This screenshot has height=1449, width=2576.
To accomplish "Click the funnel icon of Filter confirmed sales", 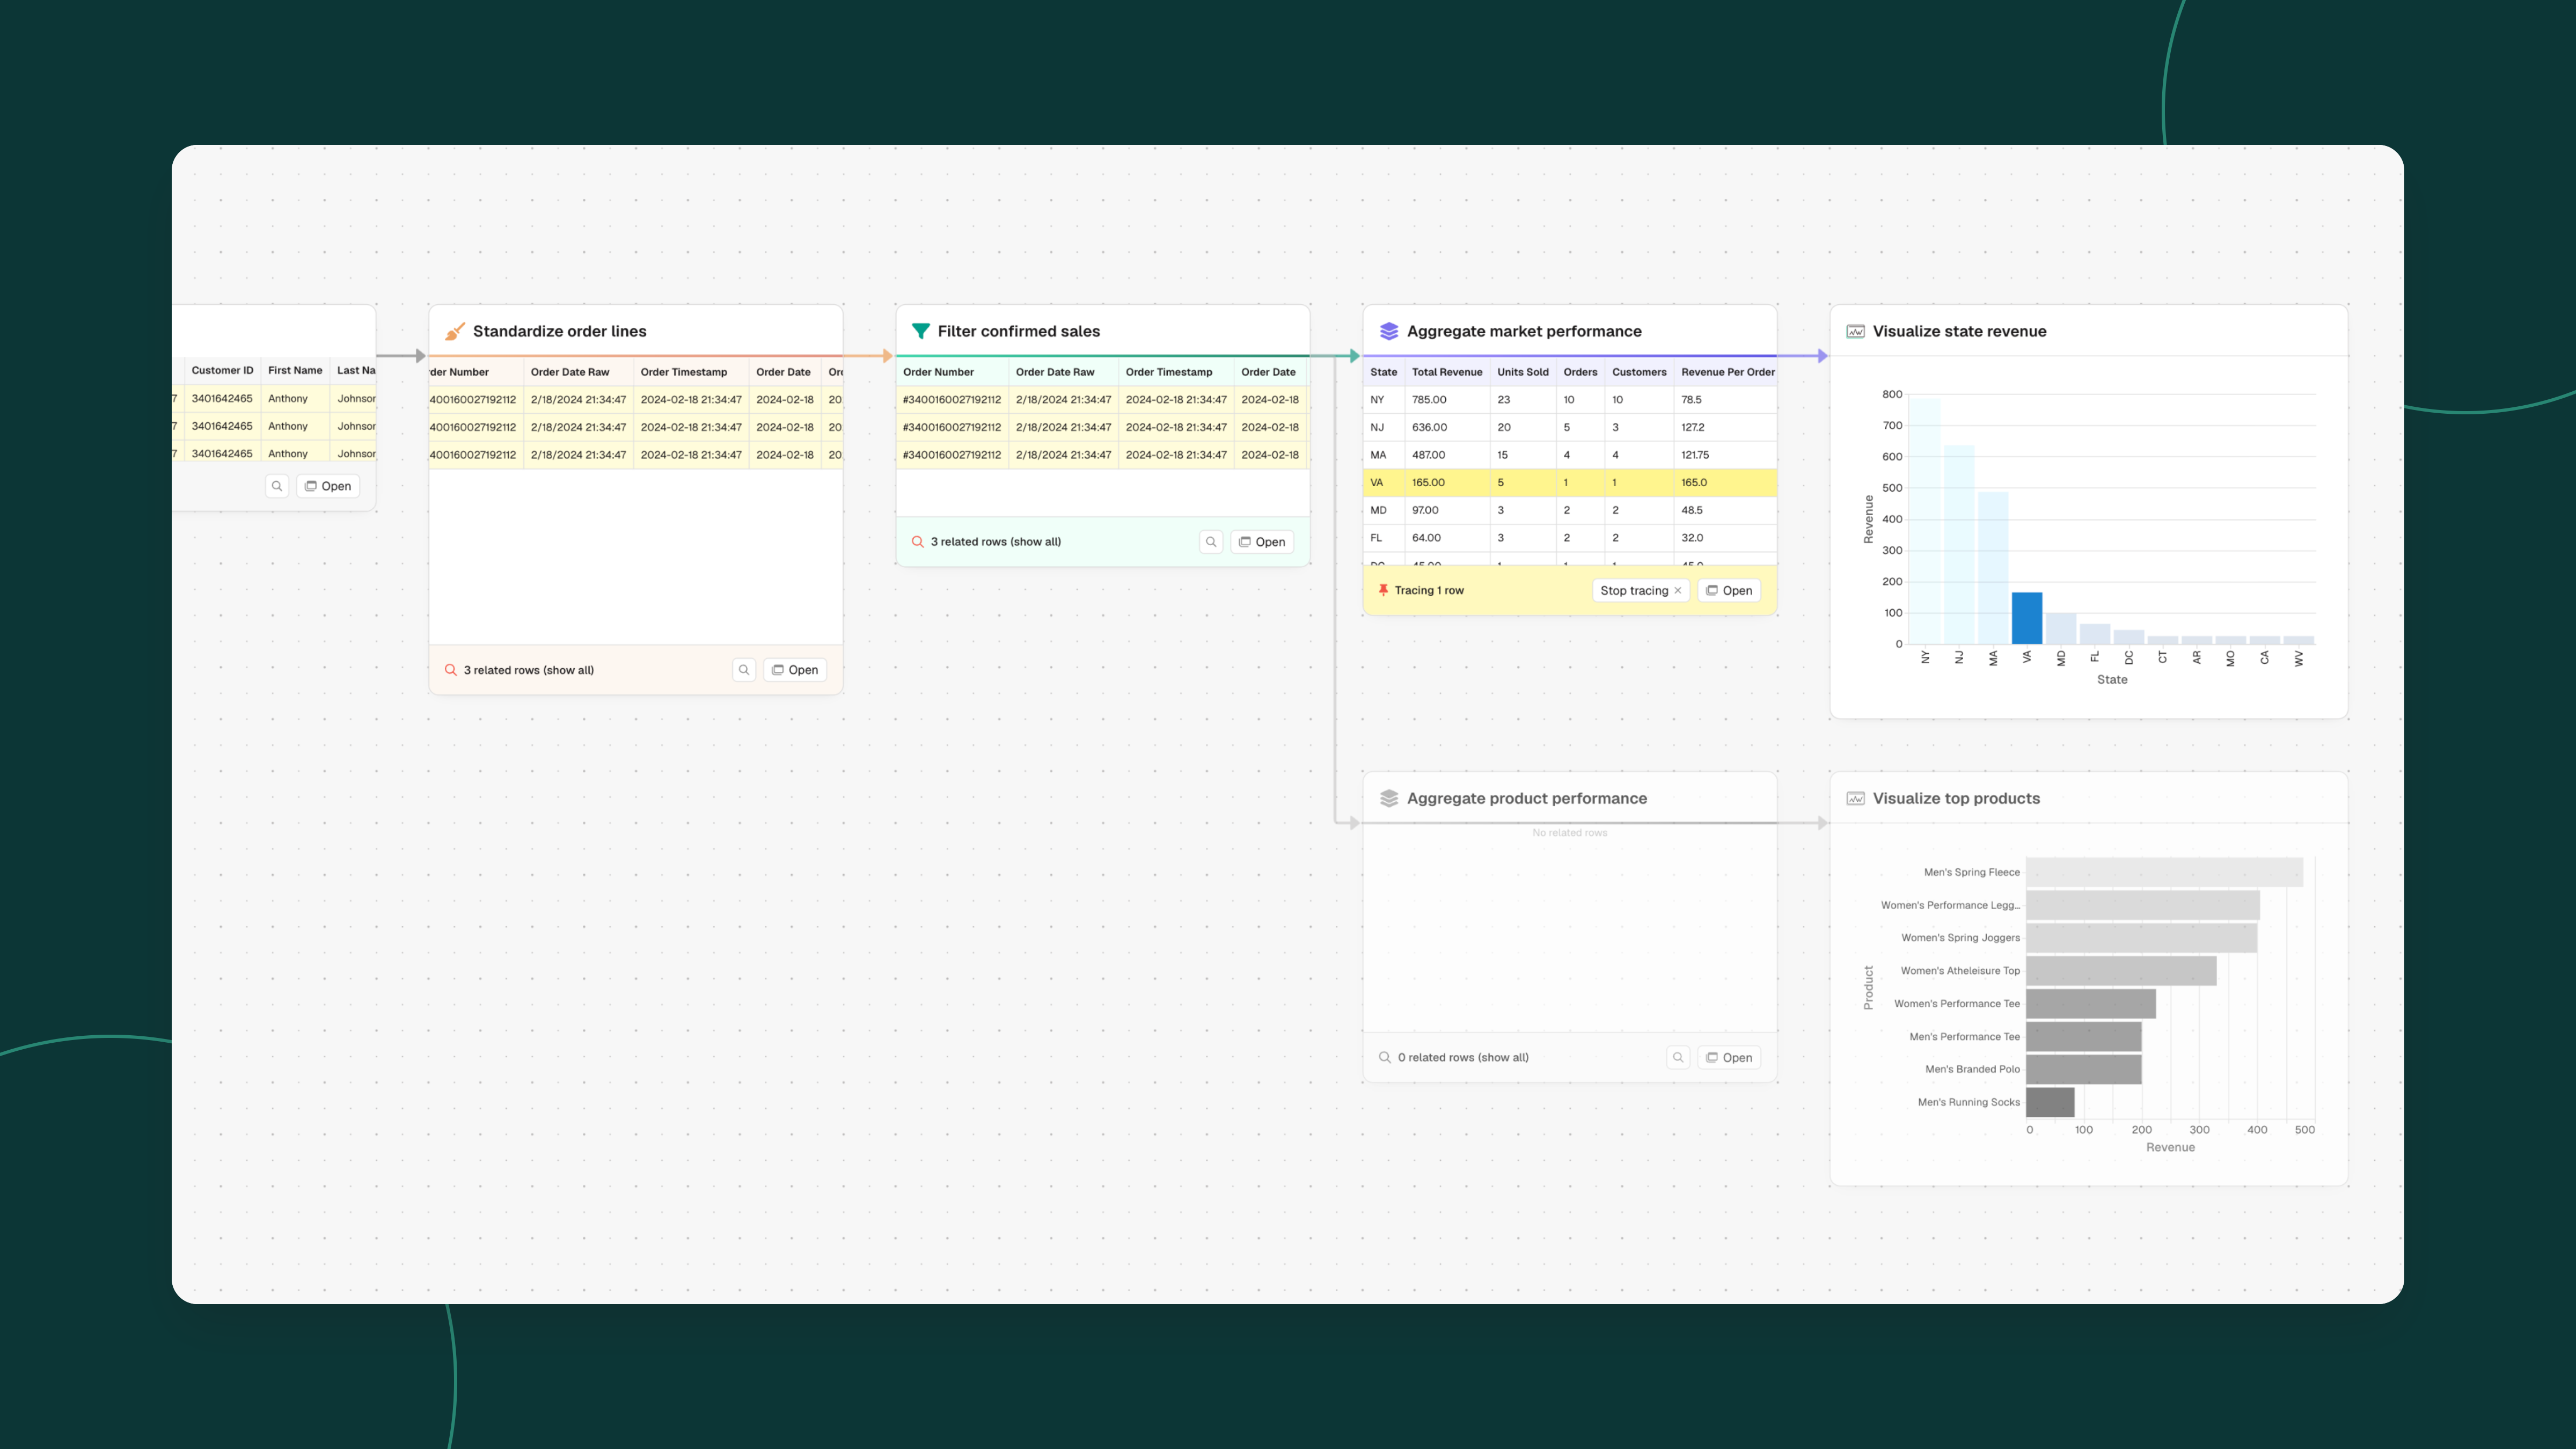I will tap(921, 331).
